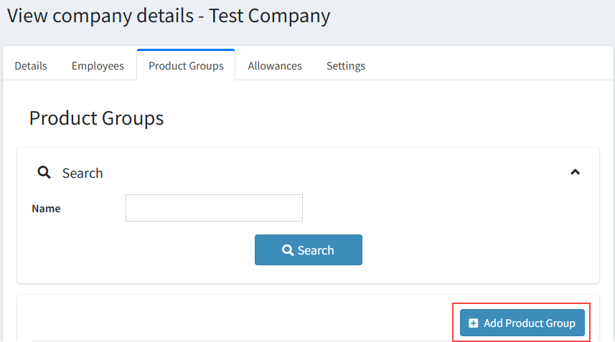The width and height of the screenshot is (615, 342).
Task: Click the Search panel header bar
Action: tap(323, 173)
